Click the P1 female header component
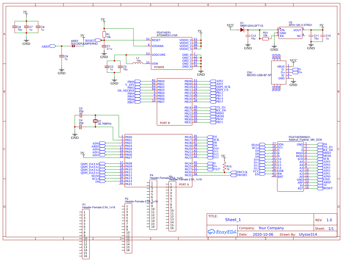 (x=85, y=234)
